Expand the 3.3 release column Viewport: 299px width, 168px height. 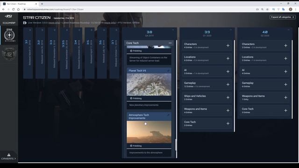55,30
